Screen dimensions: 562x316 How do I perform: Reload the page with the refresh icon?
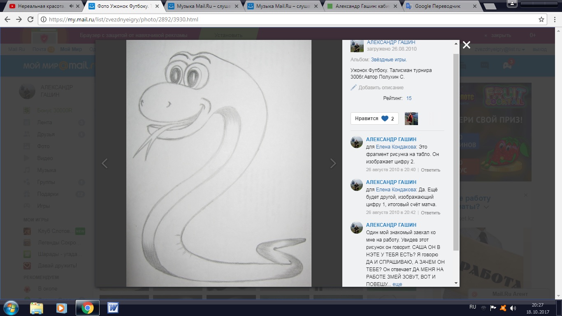pyautogui.click(x=30, y=19)
